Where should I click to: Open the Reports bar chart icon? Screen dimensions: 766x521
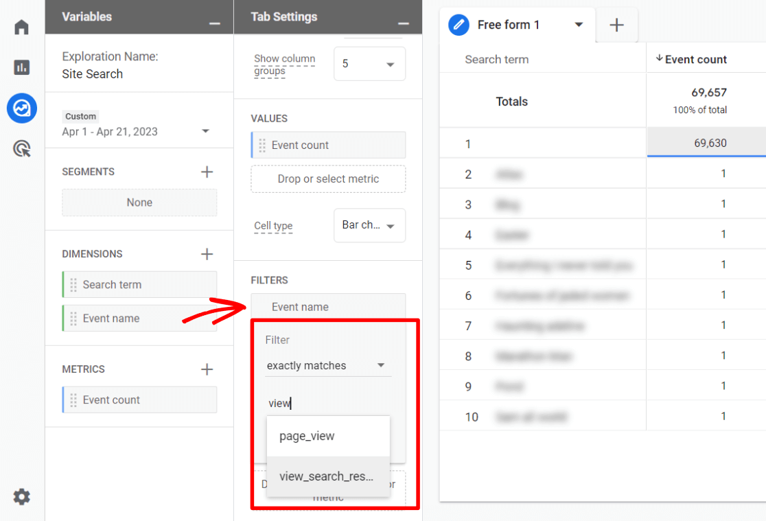click(22, 67)
